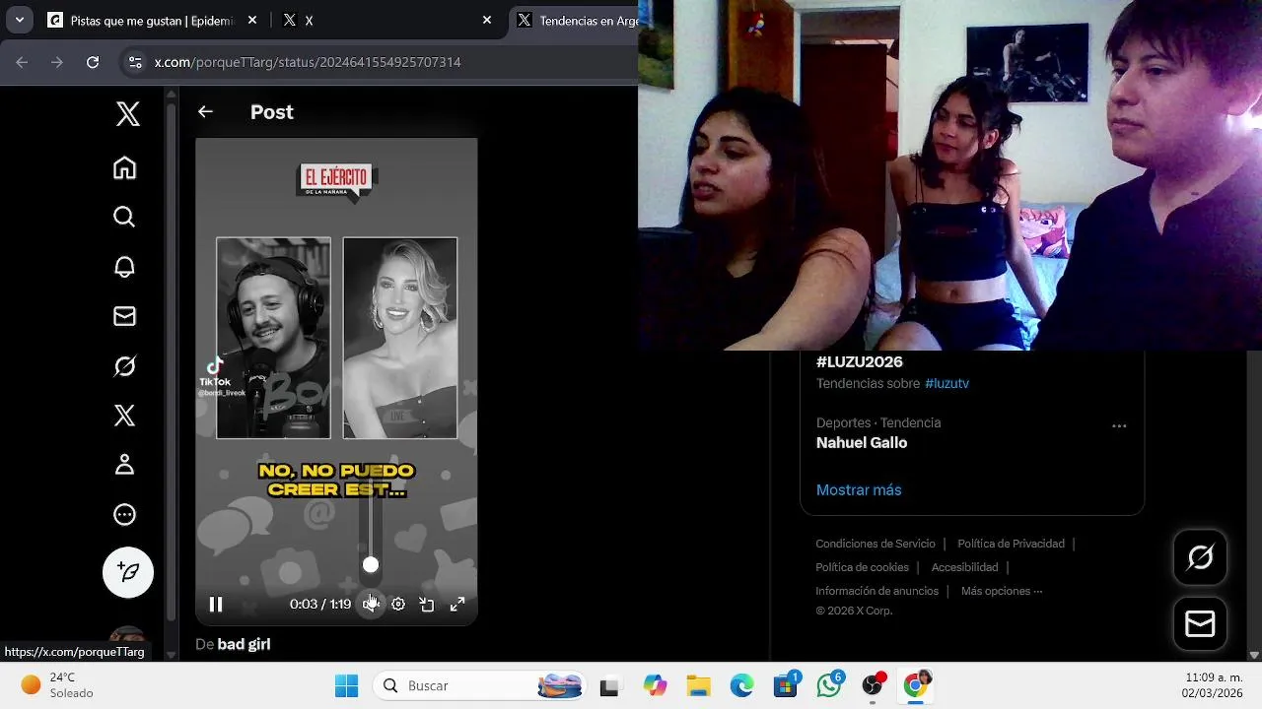The width and height of the screenshot is (1262, 709).
Task: Reload the page
Action: (x=93, y=62)
